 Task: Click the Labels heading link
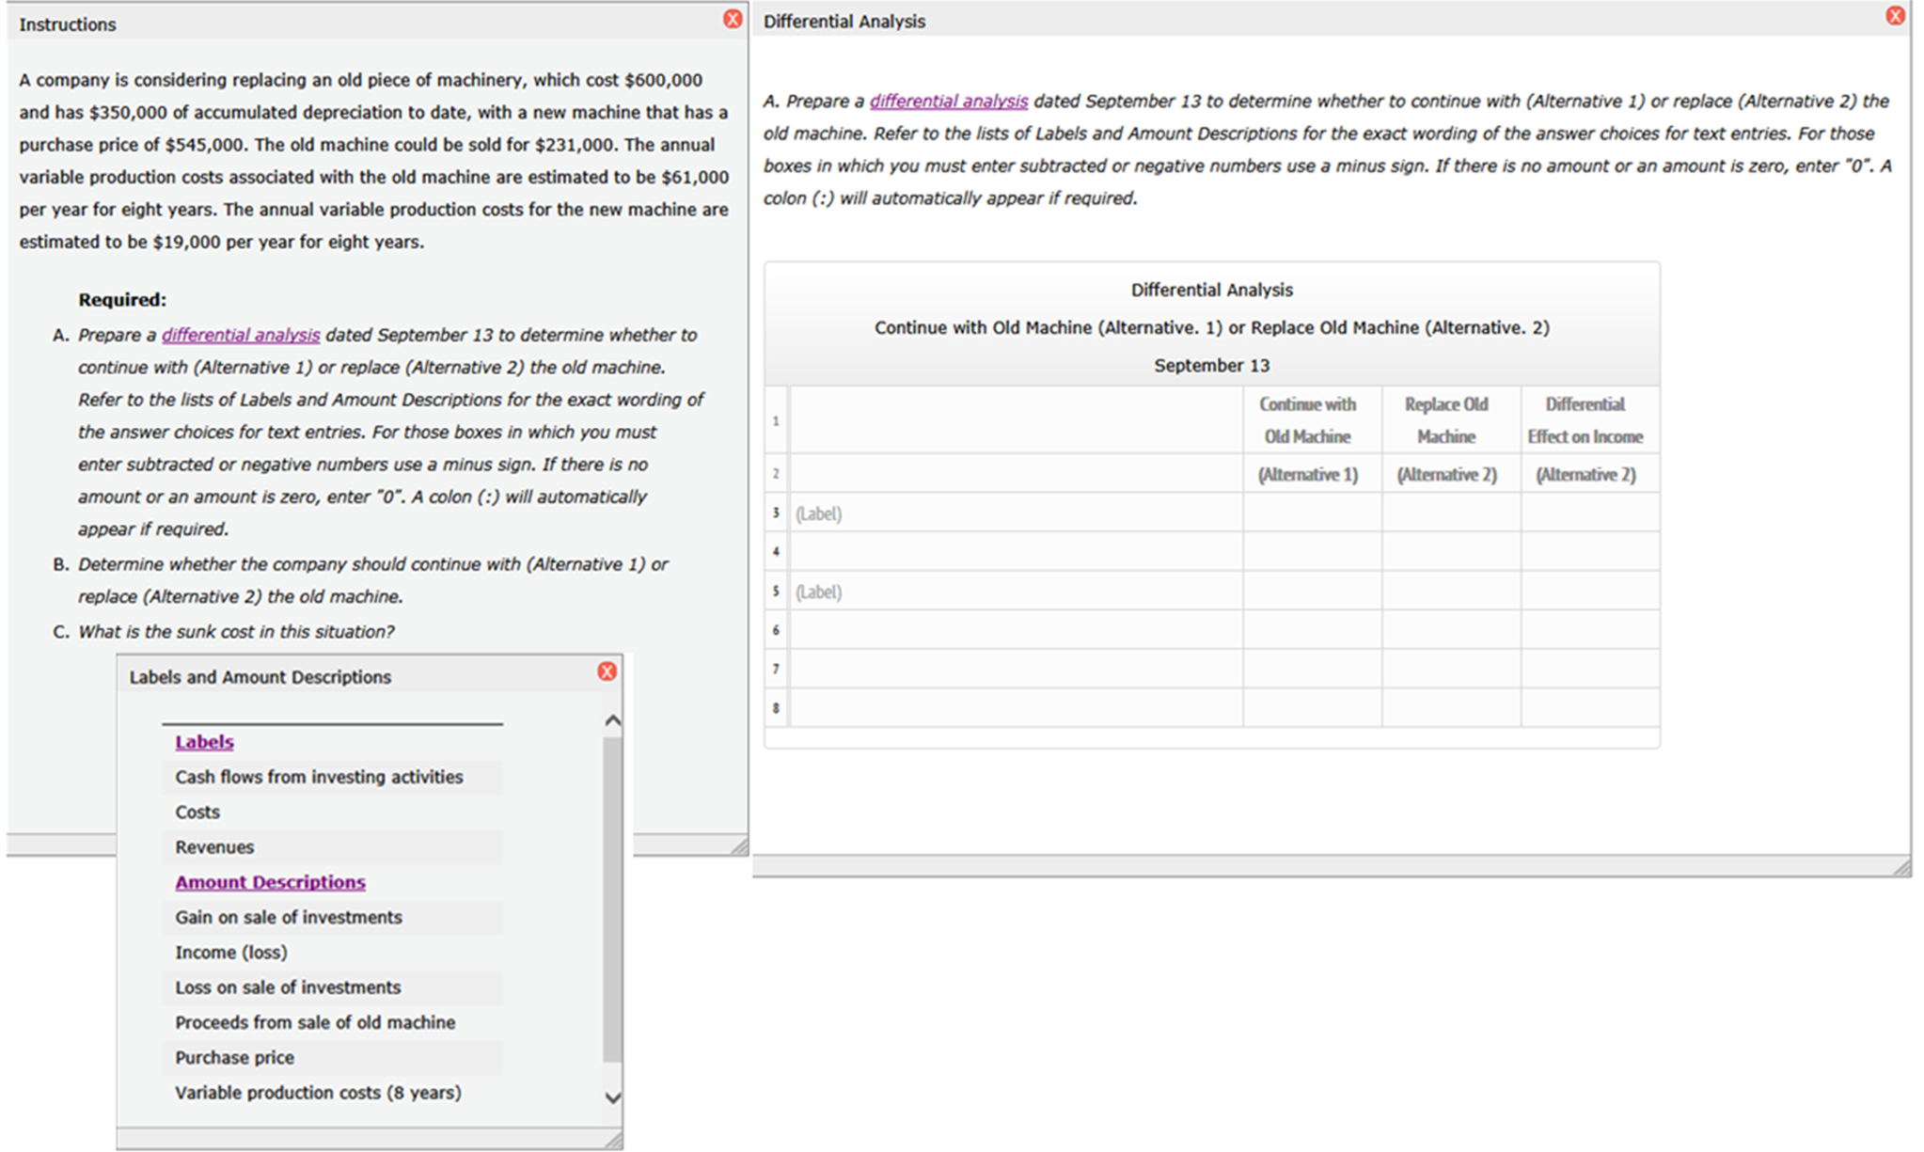coord(204,742)
